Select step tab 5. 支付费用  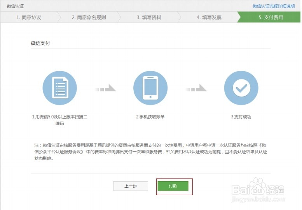[x=271, y=17]
